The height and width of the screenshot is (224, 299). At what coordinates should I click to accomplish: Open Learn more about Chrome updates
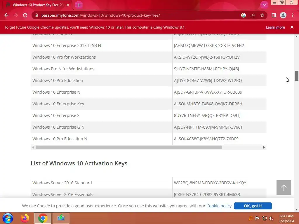(275, 27)
